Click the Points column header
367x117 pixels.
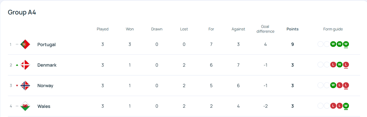point(292,29)
